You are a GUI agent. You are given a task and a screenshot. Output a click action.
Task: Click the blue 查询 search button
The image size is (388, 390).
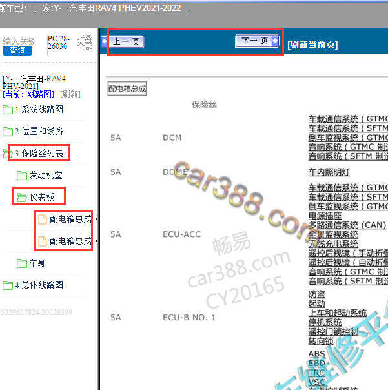(x=17, y=51)
